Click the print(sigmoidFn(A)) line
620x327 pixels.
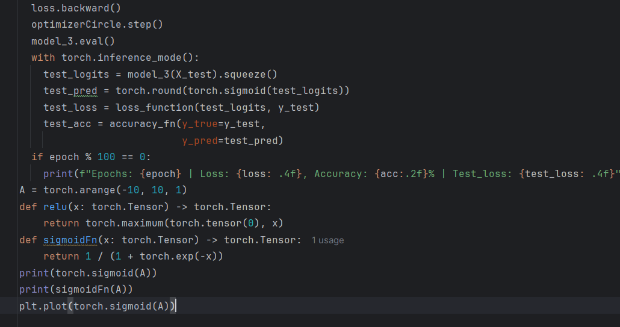click(x=76, y=289)
